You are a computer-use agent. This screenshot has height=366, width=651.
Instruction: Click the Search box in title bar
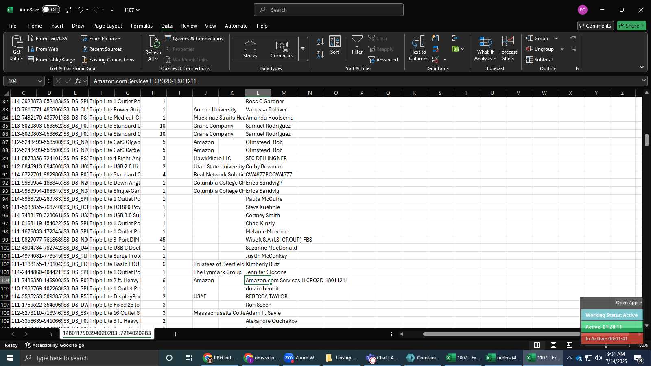(x=329, y=10)
